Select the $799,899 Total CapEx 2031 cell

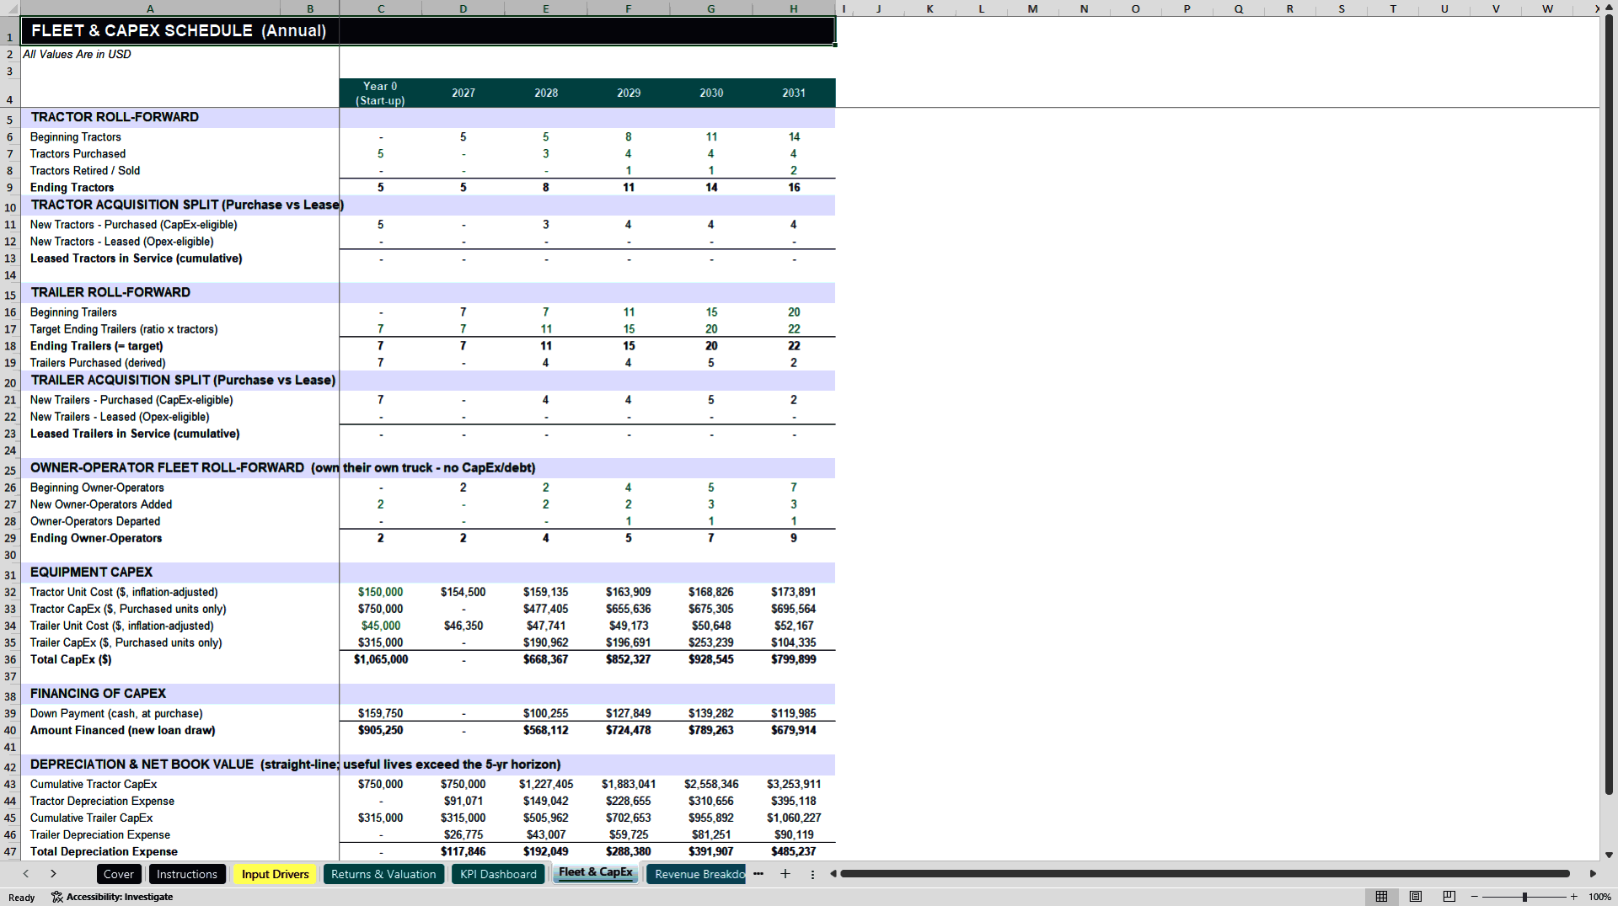coord(794,659)
